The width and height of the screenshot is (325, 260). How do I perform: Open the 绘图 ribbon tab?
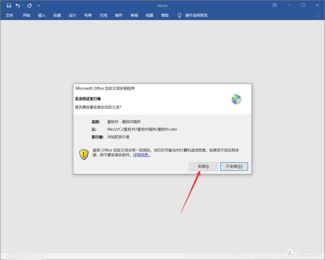(57, 15)
